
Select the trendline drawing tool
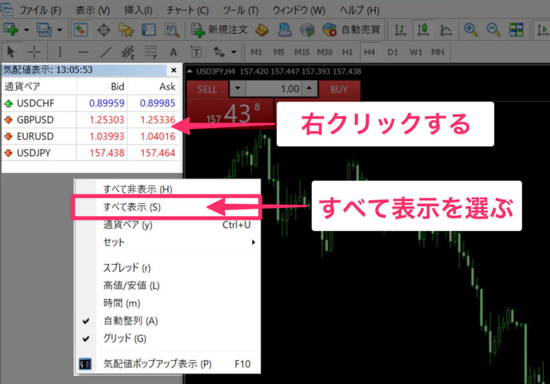tap(105, 52)
